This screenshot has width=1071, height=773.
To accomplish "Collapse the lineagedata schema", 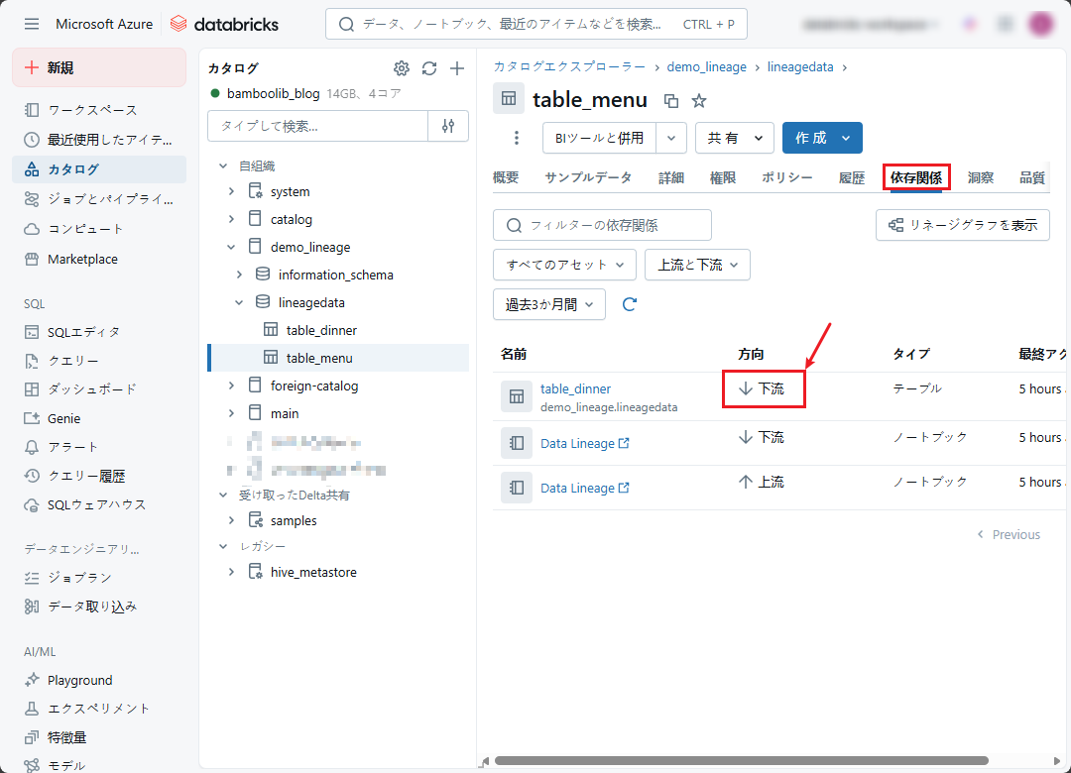I will pyautogui.click(x=239, y=302).
